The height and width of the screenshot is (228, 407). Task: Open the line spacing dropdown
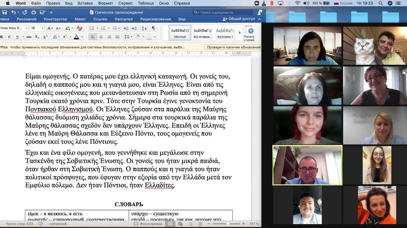coord(128,37)
